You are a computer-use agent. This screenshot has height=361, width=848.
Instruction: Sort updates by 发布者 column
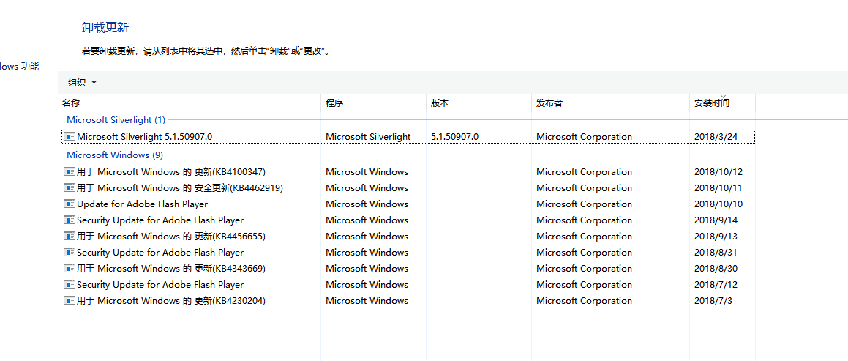pos(549,103)
